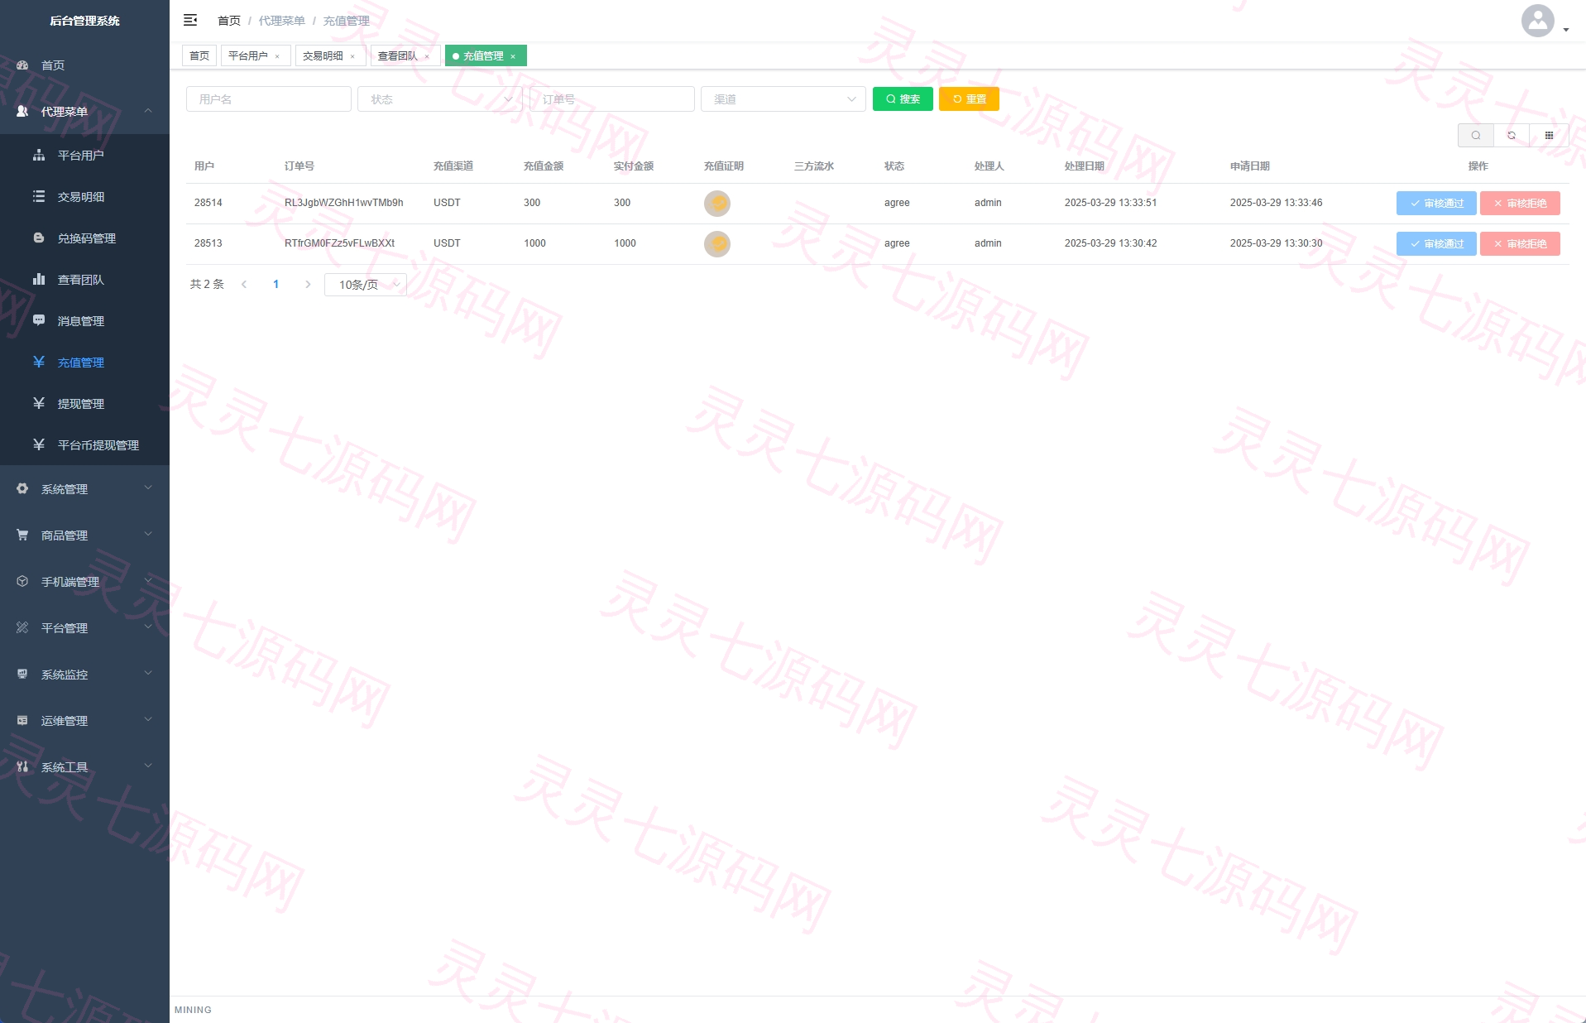Expand the 商品管理 sidebar group
1586x1023 pixels.
pos(84,535)
